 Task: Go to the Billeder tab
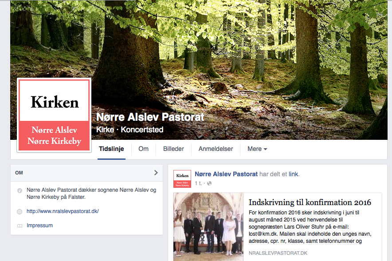pyautogui.click(x=173, y=149)
